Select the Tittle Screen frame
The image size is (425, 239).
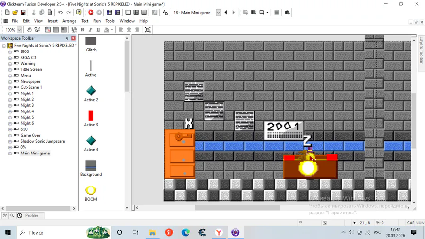click(31, 69)
